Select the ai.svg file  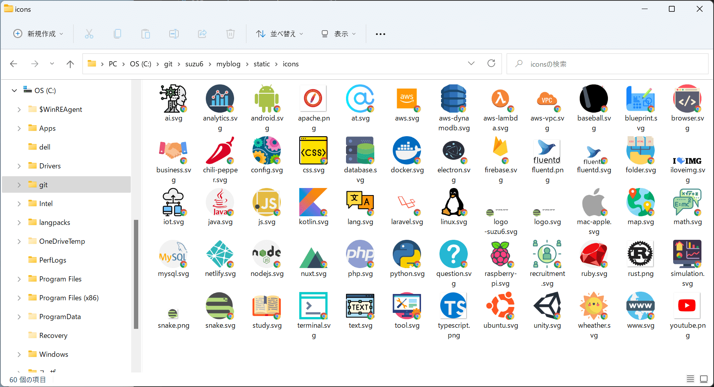174,104
